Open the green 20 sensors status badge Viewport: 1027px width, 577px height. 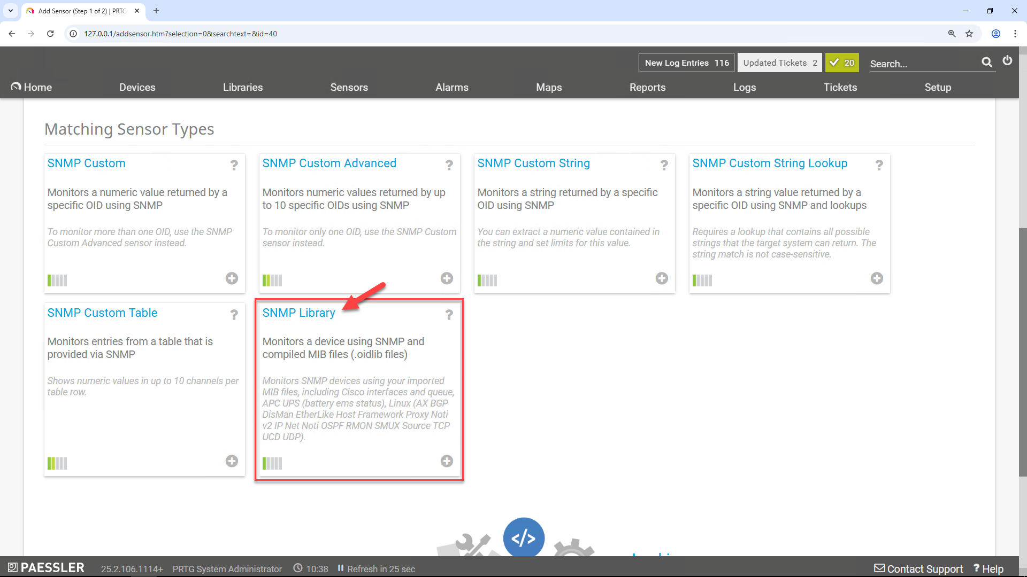point(842,63)
